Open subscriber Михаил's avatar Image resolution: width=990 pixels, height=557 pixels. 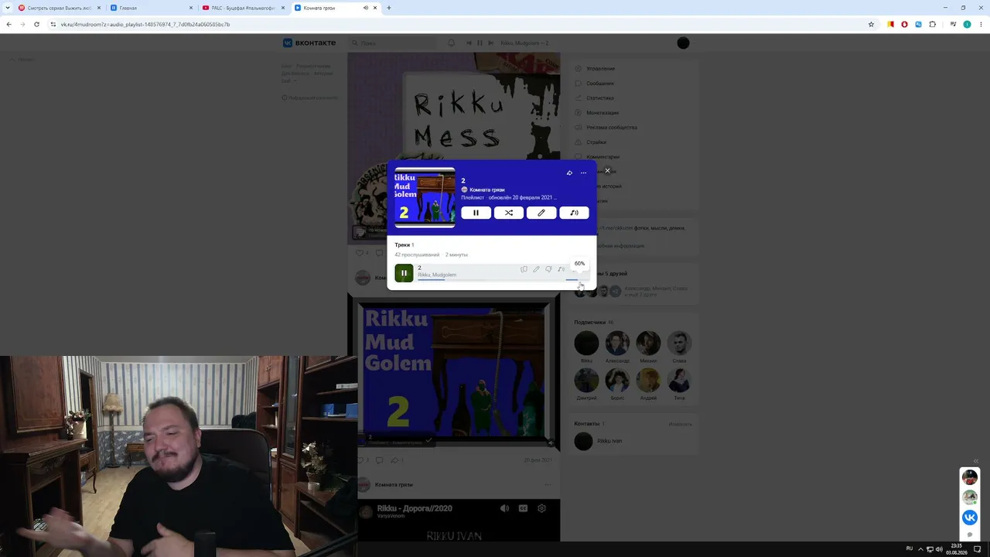[648, 343]
